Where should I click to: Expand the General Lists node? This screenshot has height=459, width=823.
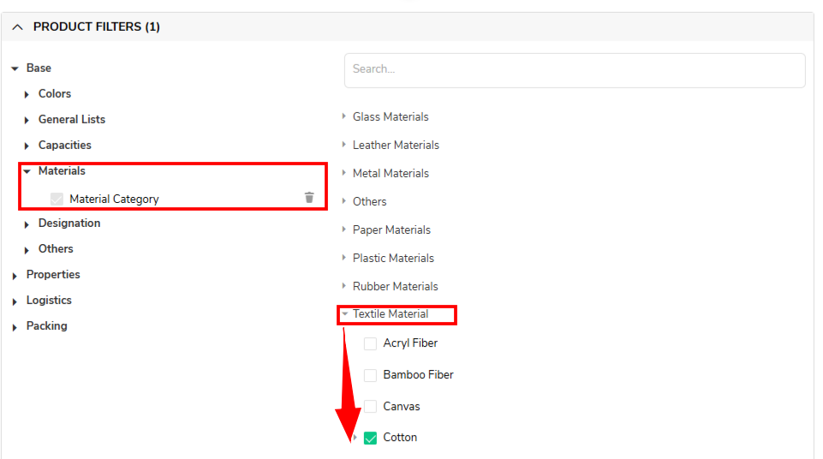coord(27,120)
